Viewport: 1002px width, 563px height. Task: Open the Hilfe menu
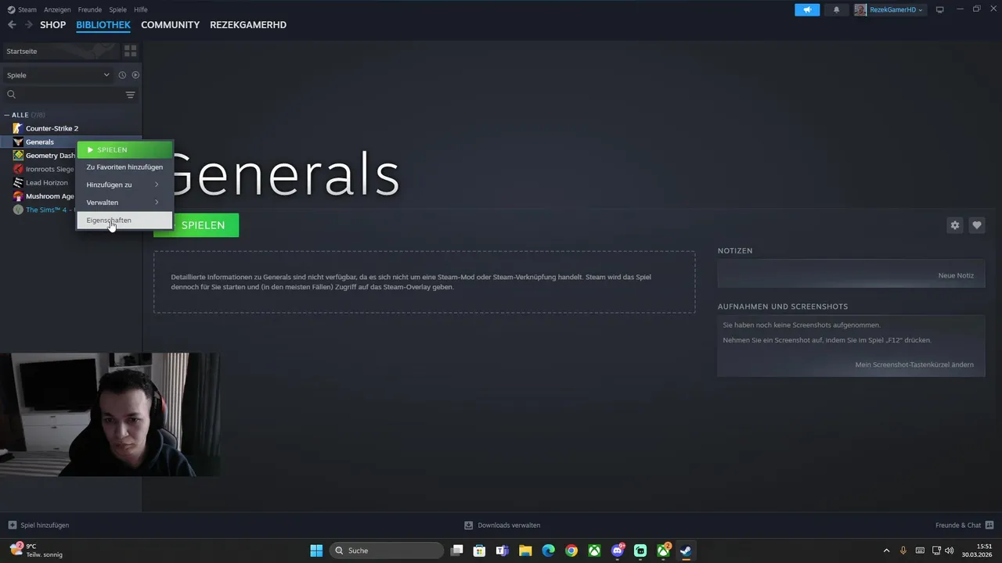141,9
